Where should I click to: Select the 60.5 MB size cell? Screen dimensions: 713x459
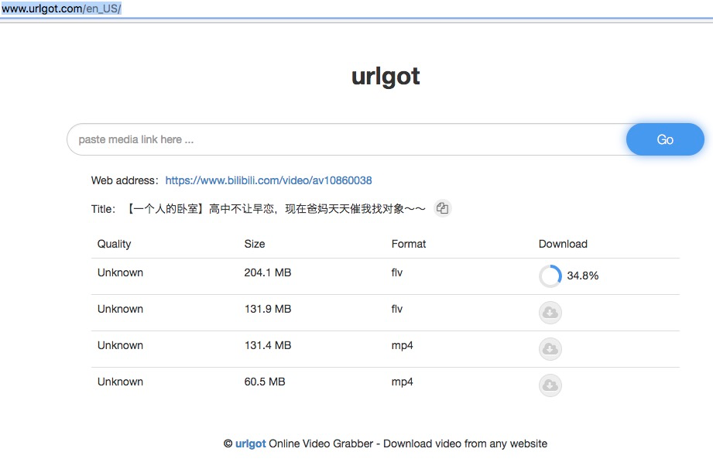point(265,382)
